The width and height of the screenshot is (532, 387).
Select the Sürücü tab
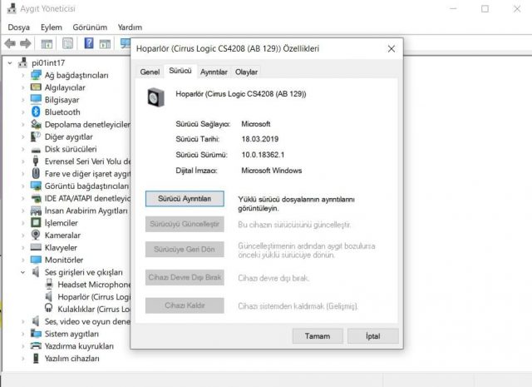coord(180,71)
